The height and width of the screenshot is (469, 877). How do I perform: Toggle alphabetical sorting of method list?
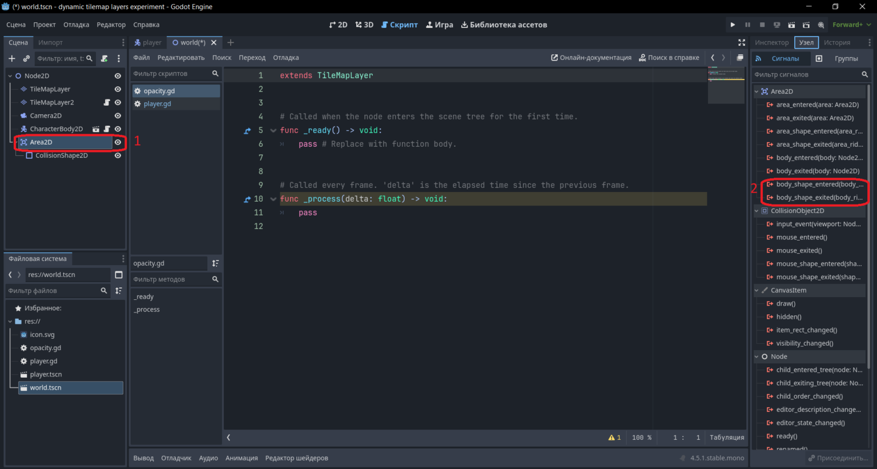tap(215, 263)
